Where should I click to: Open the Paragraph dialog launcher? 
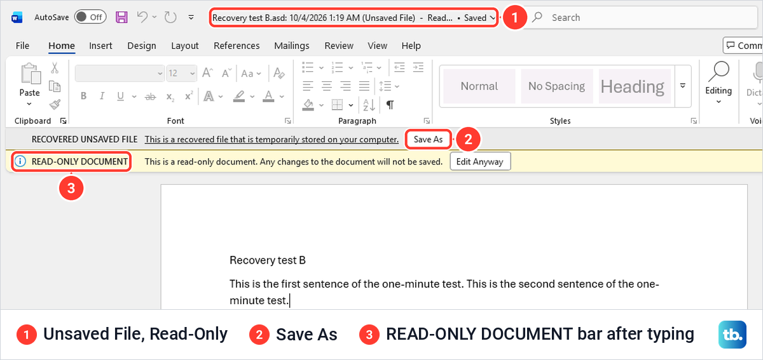click(x=426, y=121)
